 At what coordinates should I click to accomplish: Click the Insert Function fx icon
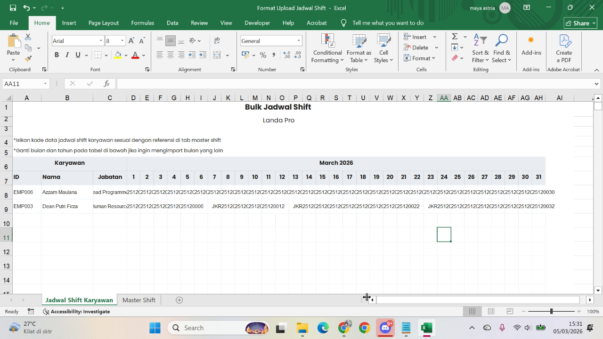point(107,84)
